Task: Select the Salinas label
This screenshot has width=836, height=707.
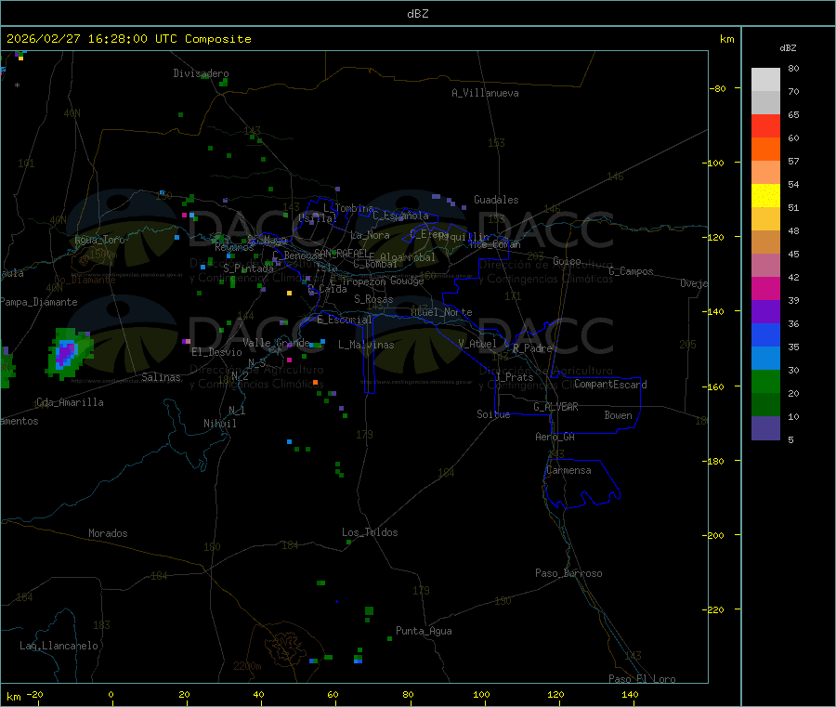Action: [161, 377]
